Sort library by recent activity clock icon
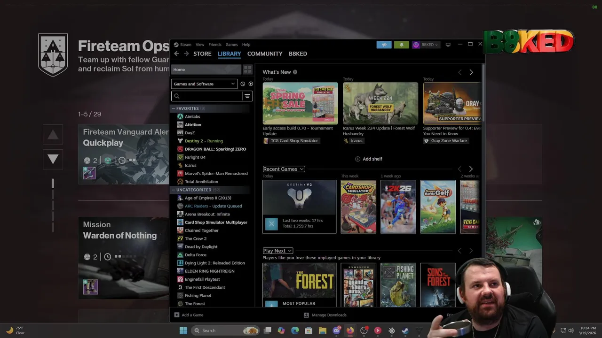This screenshot has height=338, width=602. 243,84
